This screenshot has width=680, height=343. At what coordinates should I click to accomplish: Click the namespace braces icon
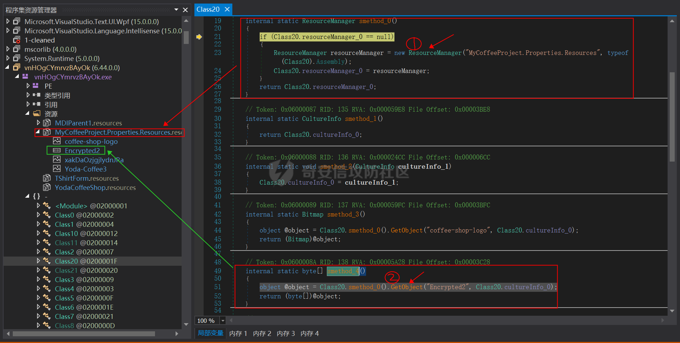(x=36, y=196)
